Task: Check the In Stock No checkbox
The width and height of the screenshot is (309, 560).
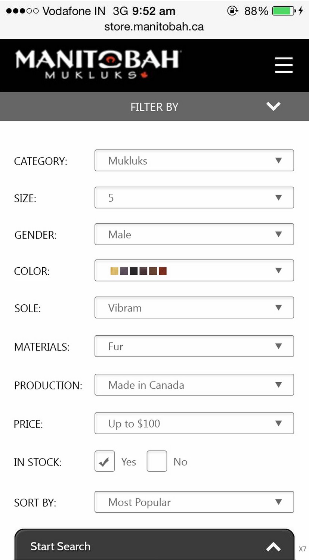Action: pyautogui.click(x=157, y=461)
